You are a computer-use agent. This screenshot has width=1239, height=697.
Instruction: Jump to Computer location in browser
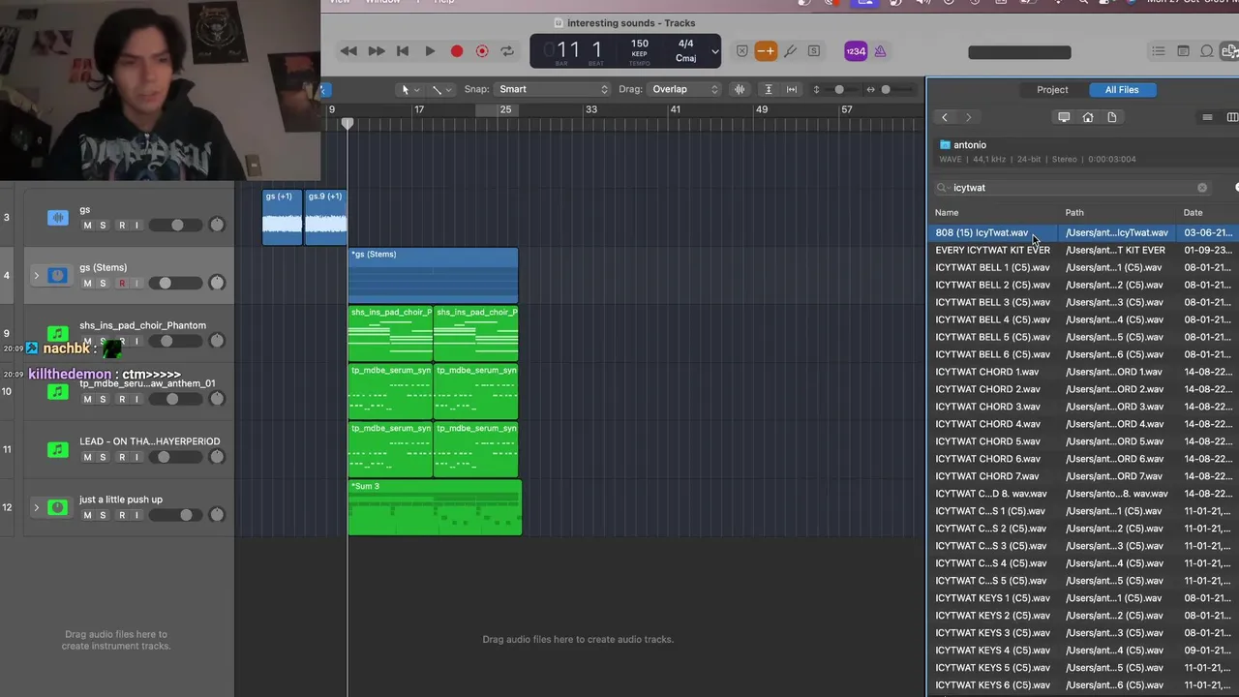point(1064,117)
